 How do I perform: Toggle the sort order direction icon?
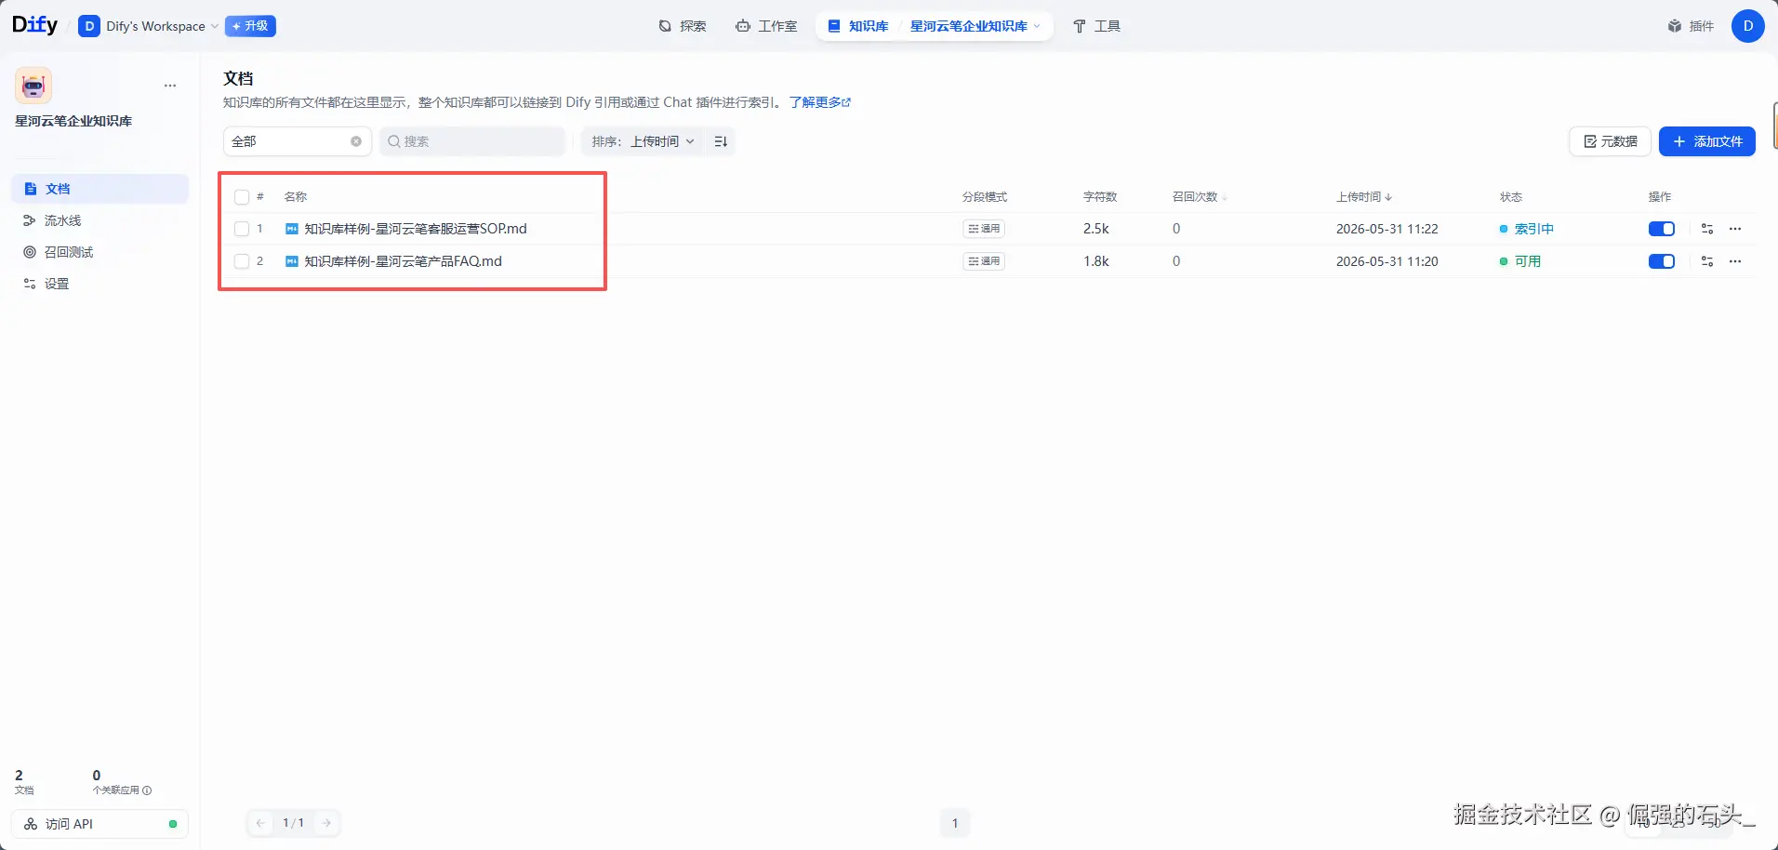(721, 141)
